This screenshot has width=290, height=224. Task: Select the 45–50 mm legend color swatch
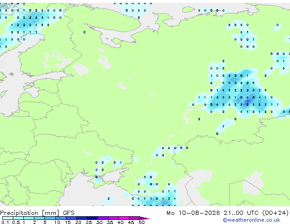click(x=134, y=218)
